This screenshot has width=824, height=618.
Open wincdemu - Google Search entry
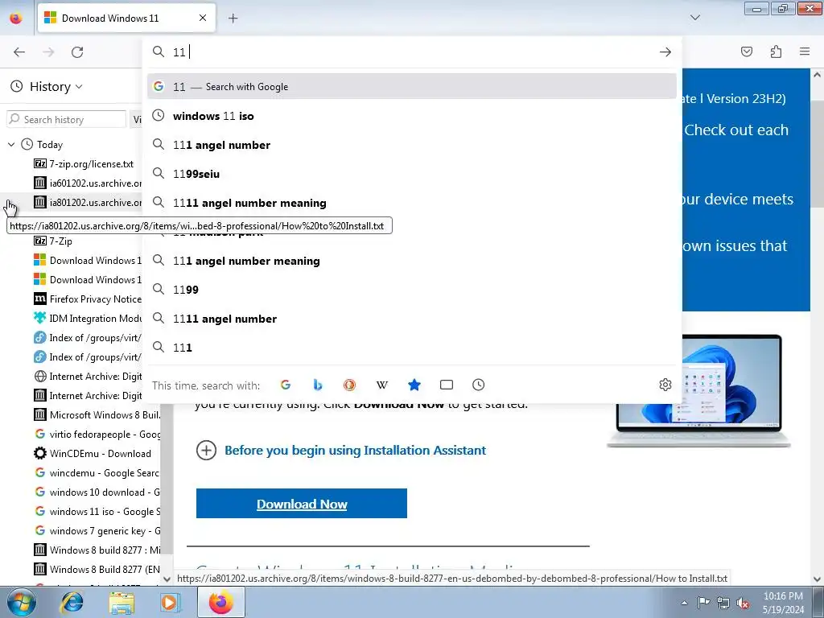click(96, 473)
